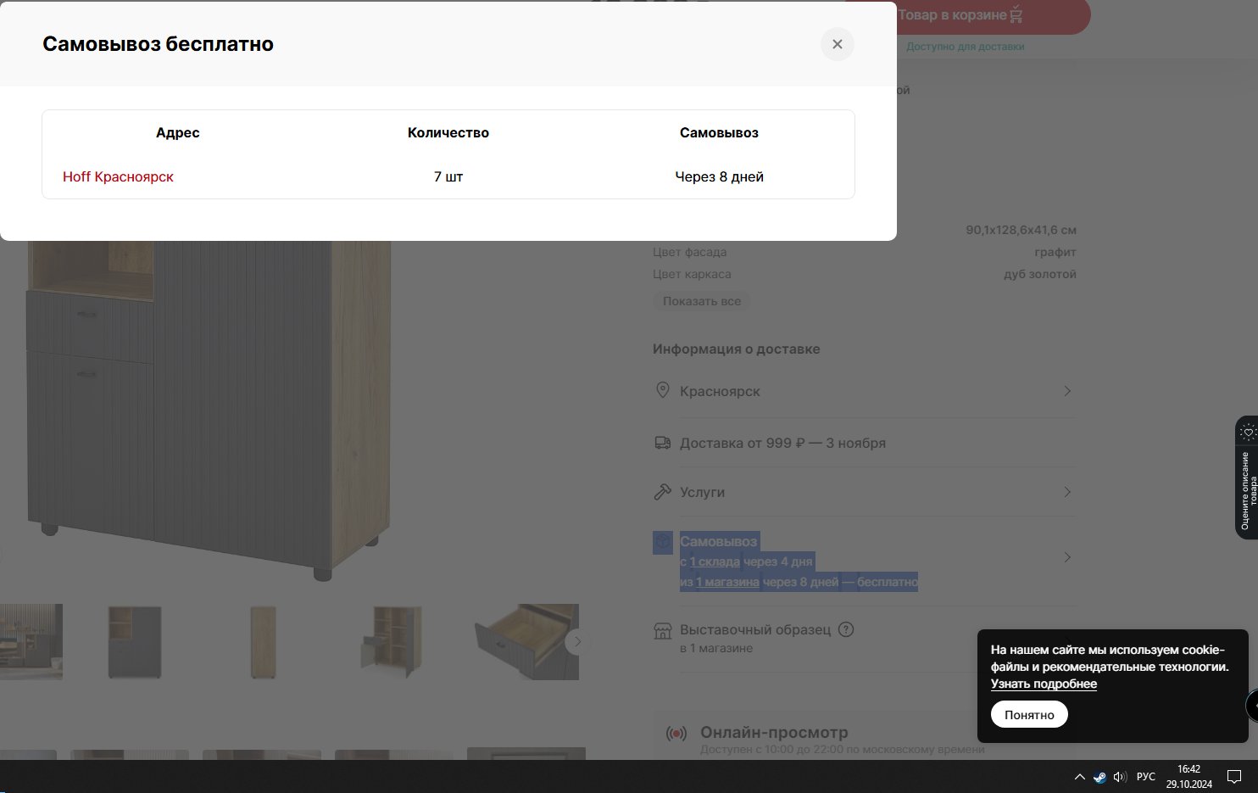
Task: Click the Услуги hammer icon
Action: click(x=663, y=492)
